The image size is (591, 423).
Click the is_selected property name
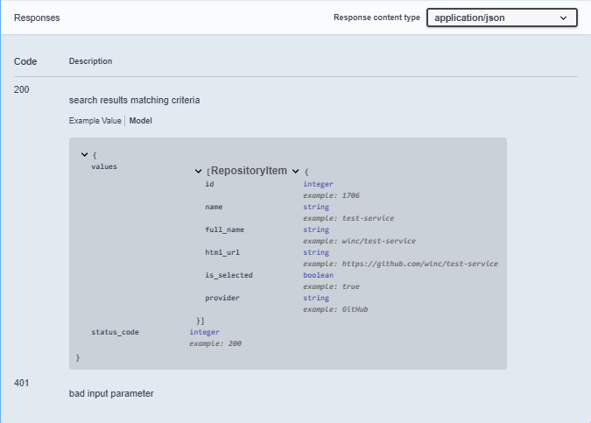pos(229,275)
